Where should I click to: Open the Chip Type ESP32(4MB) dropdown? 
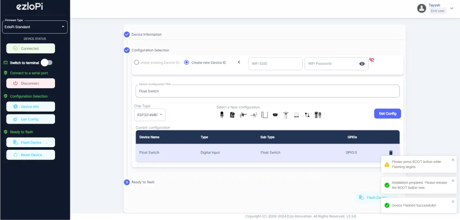150,115
